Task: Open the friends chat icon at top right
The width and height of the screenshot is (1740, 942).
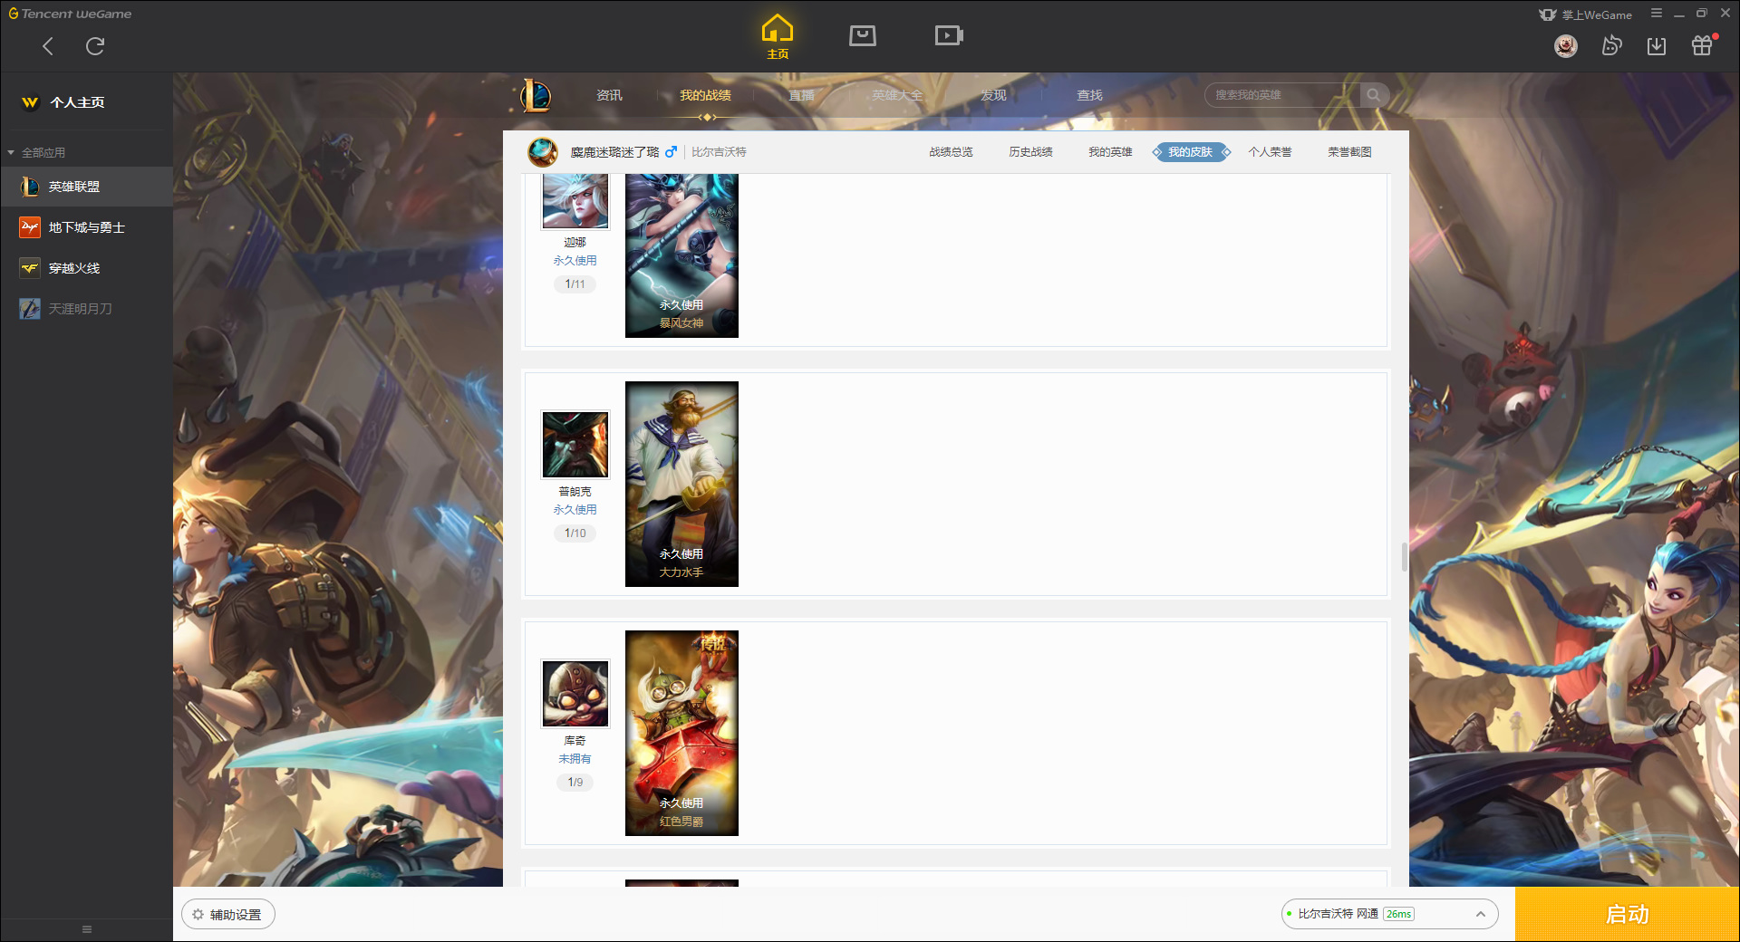Action: point(1611,45)
